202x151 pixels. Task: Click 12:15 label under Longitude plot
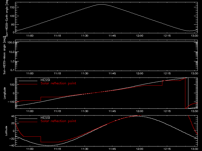coord(167,111)
